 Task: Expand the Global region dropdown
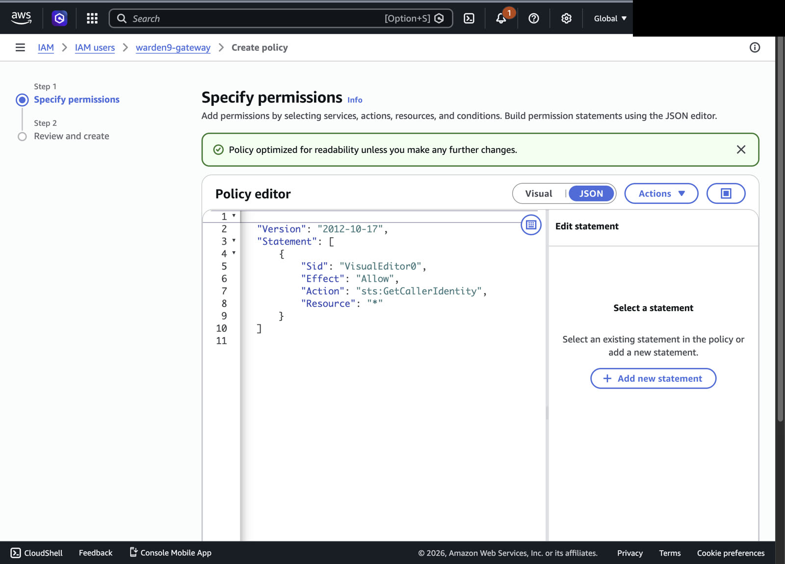[x=610, y=19]
